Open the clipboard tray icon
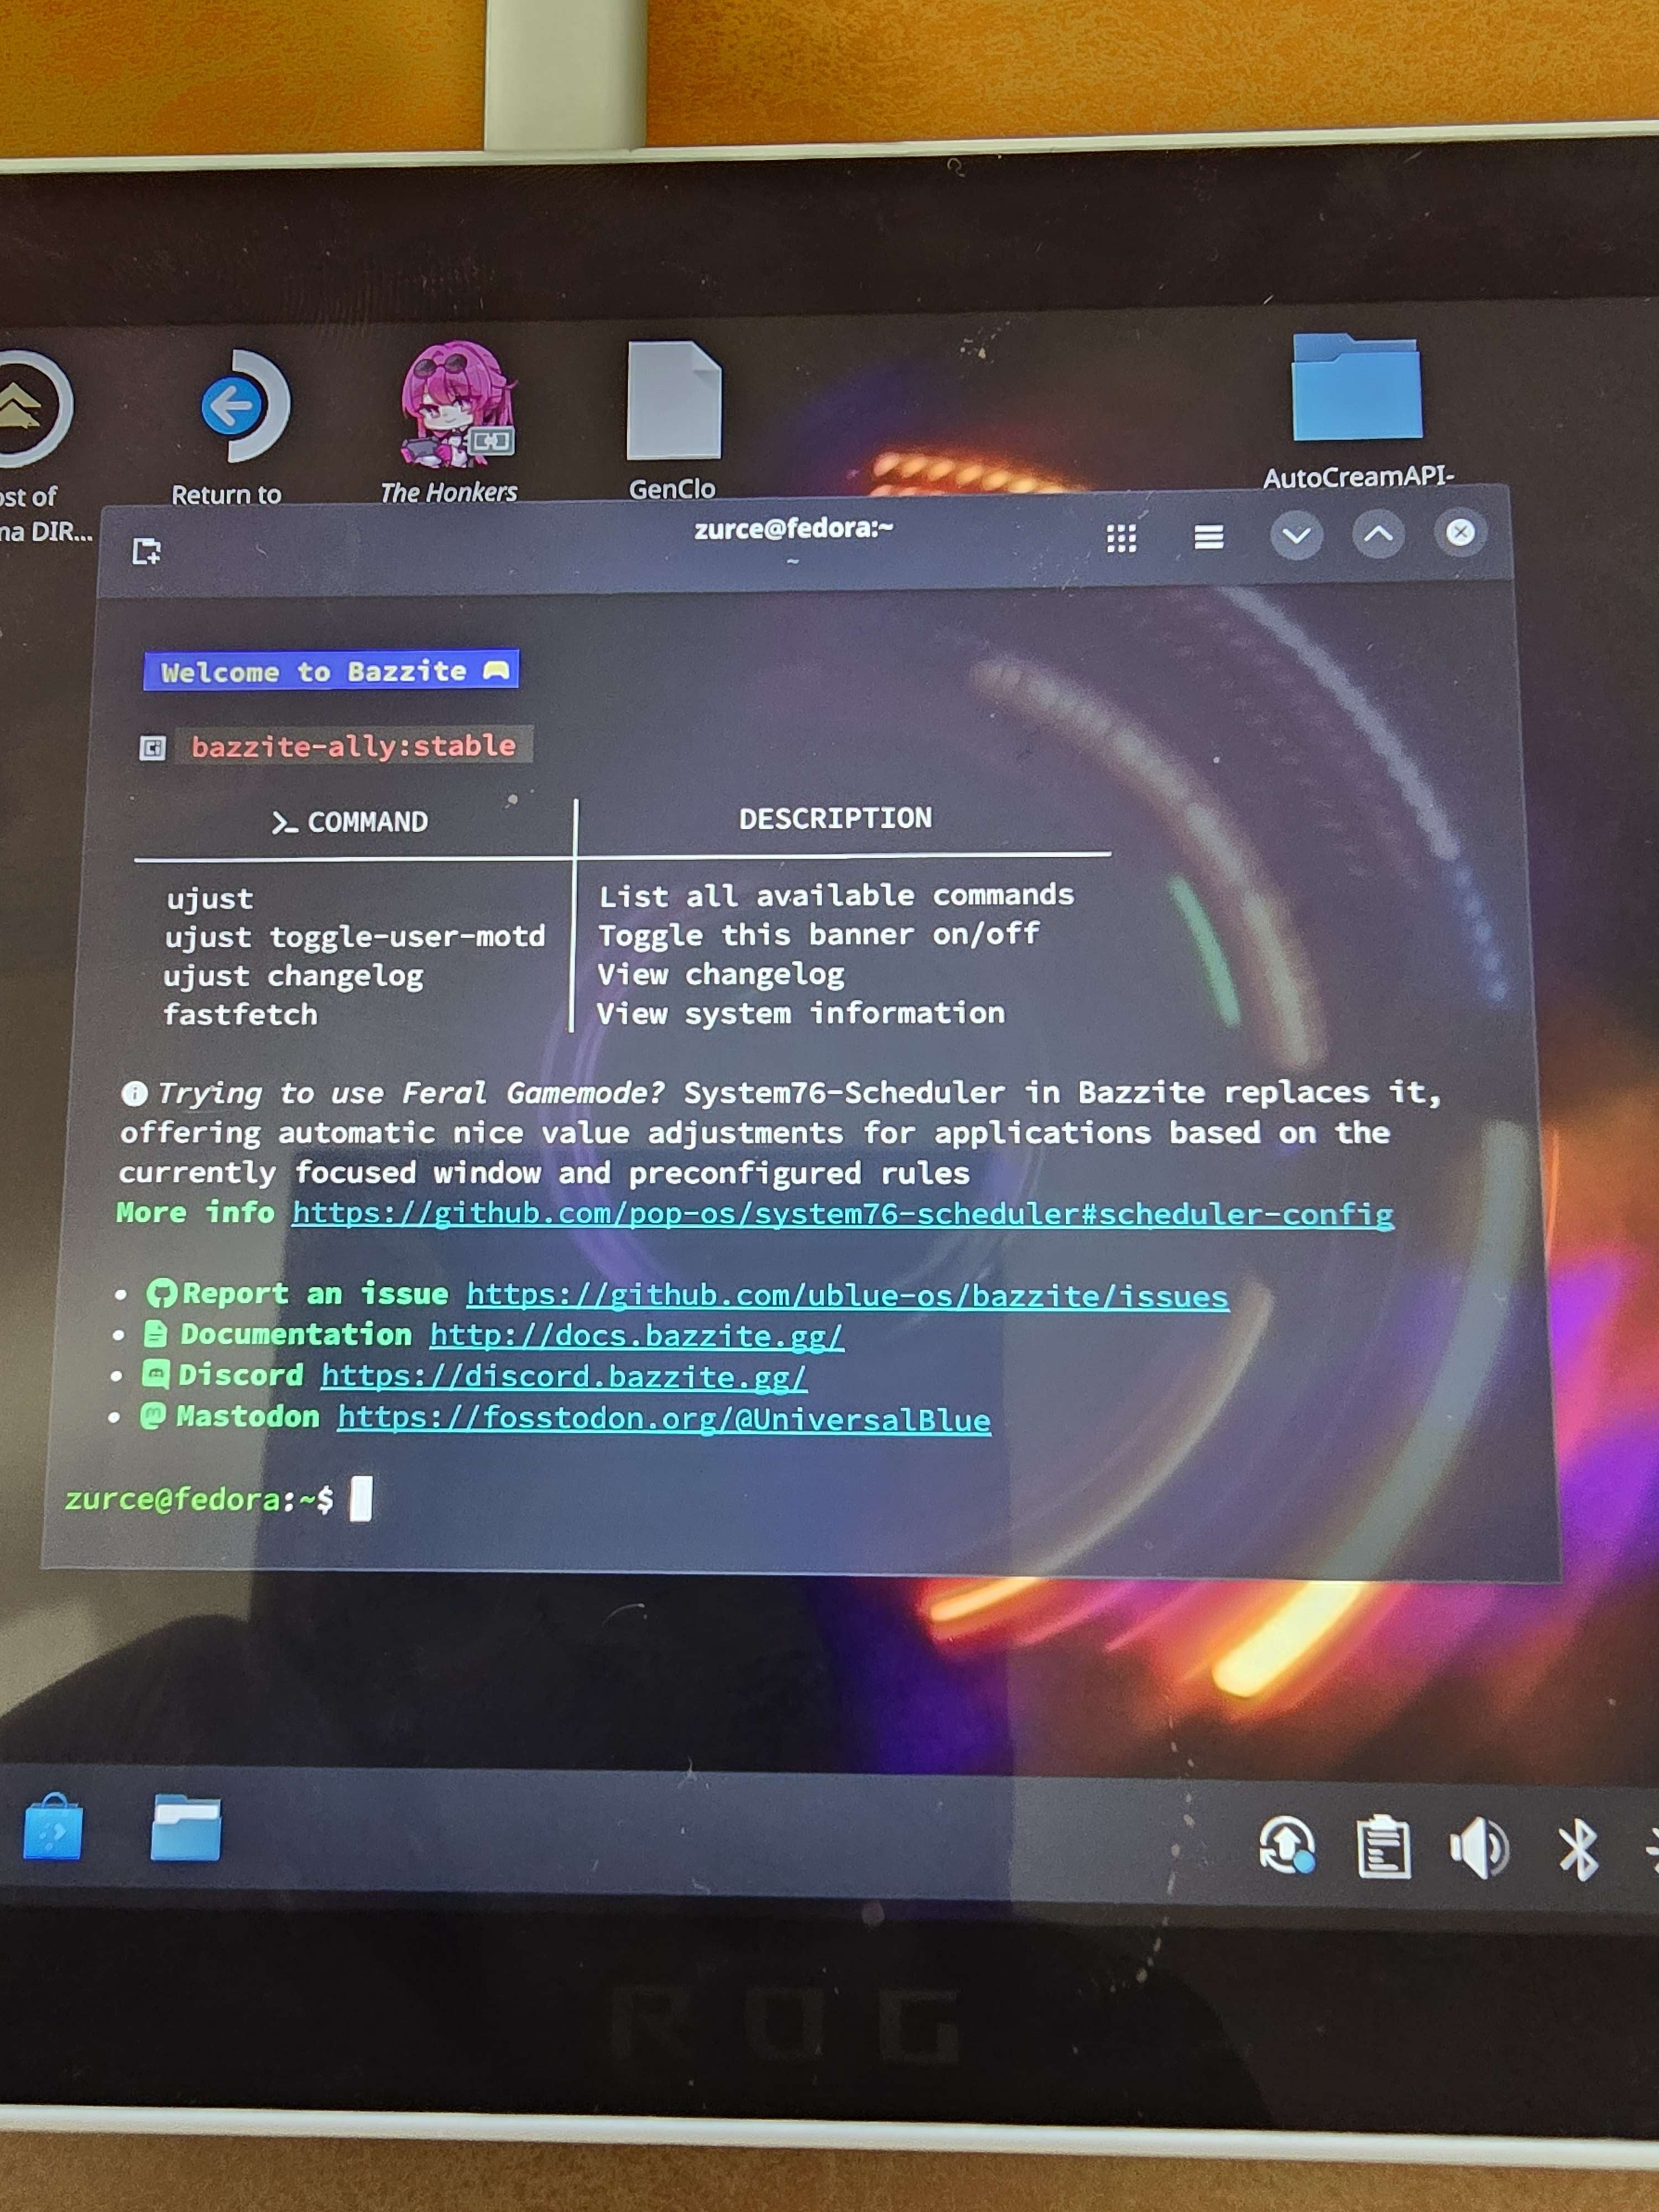The height and width of the screenshot is (2212, 1659). 1383,1848
